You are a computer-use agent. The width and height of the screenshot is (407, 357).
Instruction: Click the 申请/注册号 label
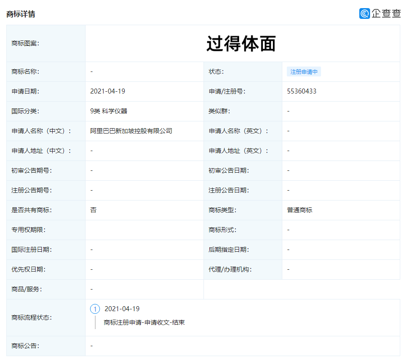[227, 91]
